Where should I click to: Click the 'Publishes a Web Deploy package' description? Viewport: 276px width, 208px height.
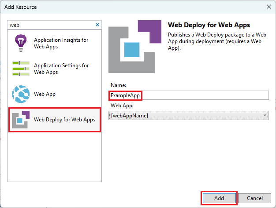[217, 41]
